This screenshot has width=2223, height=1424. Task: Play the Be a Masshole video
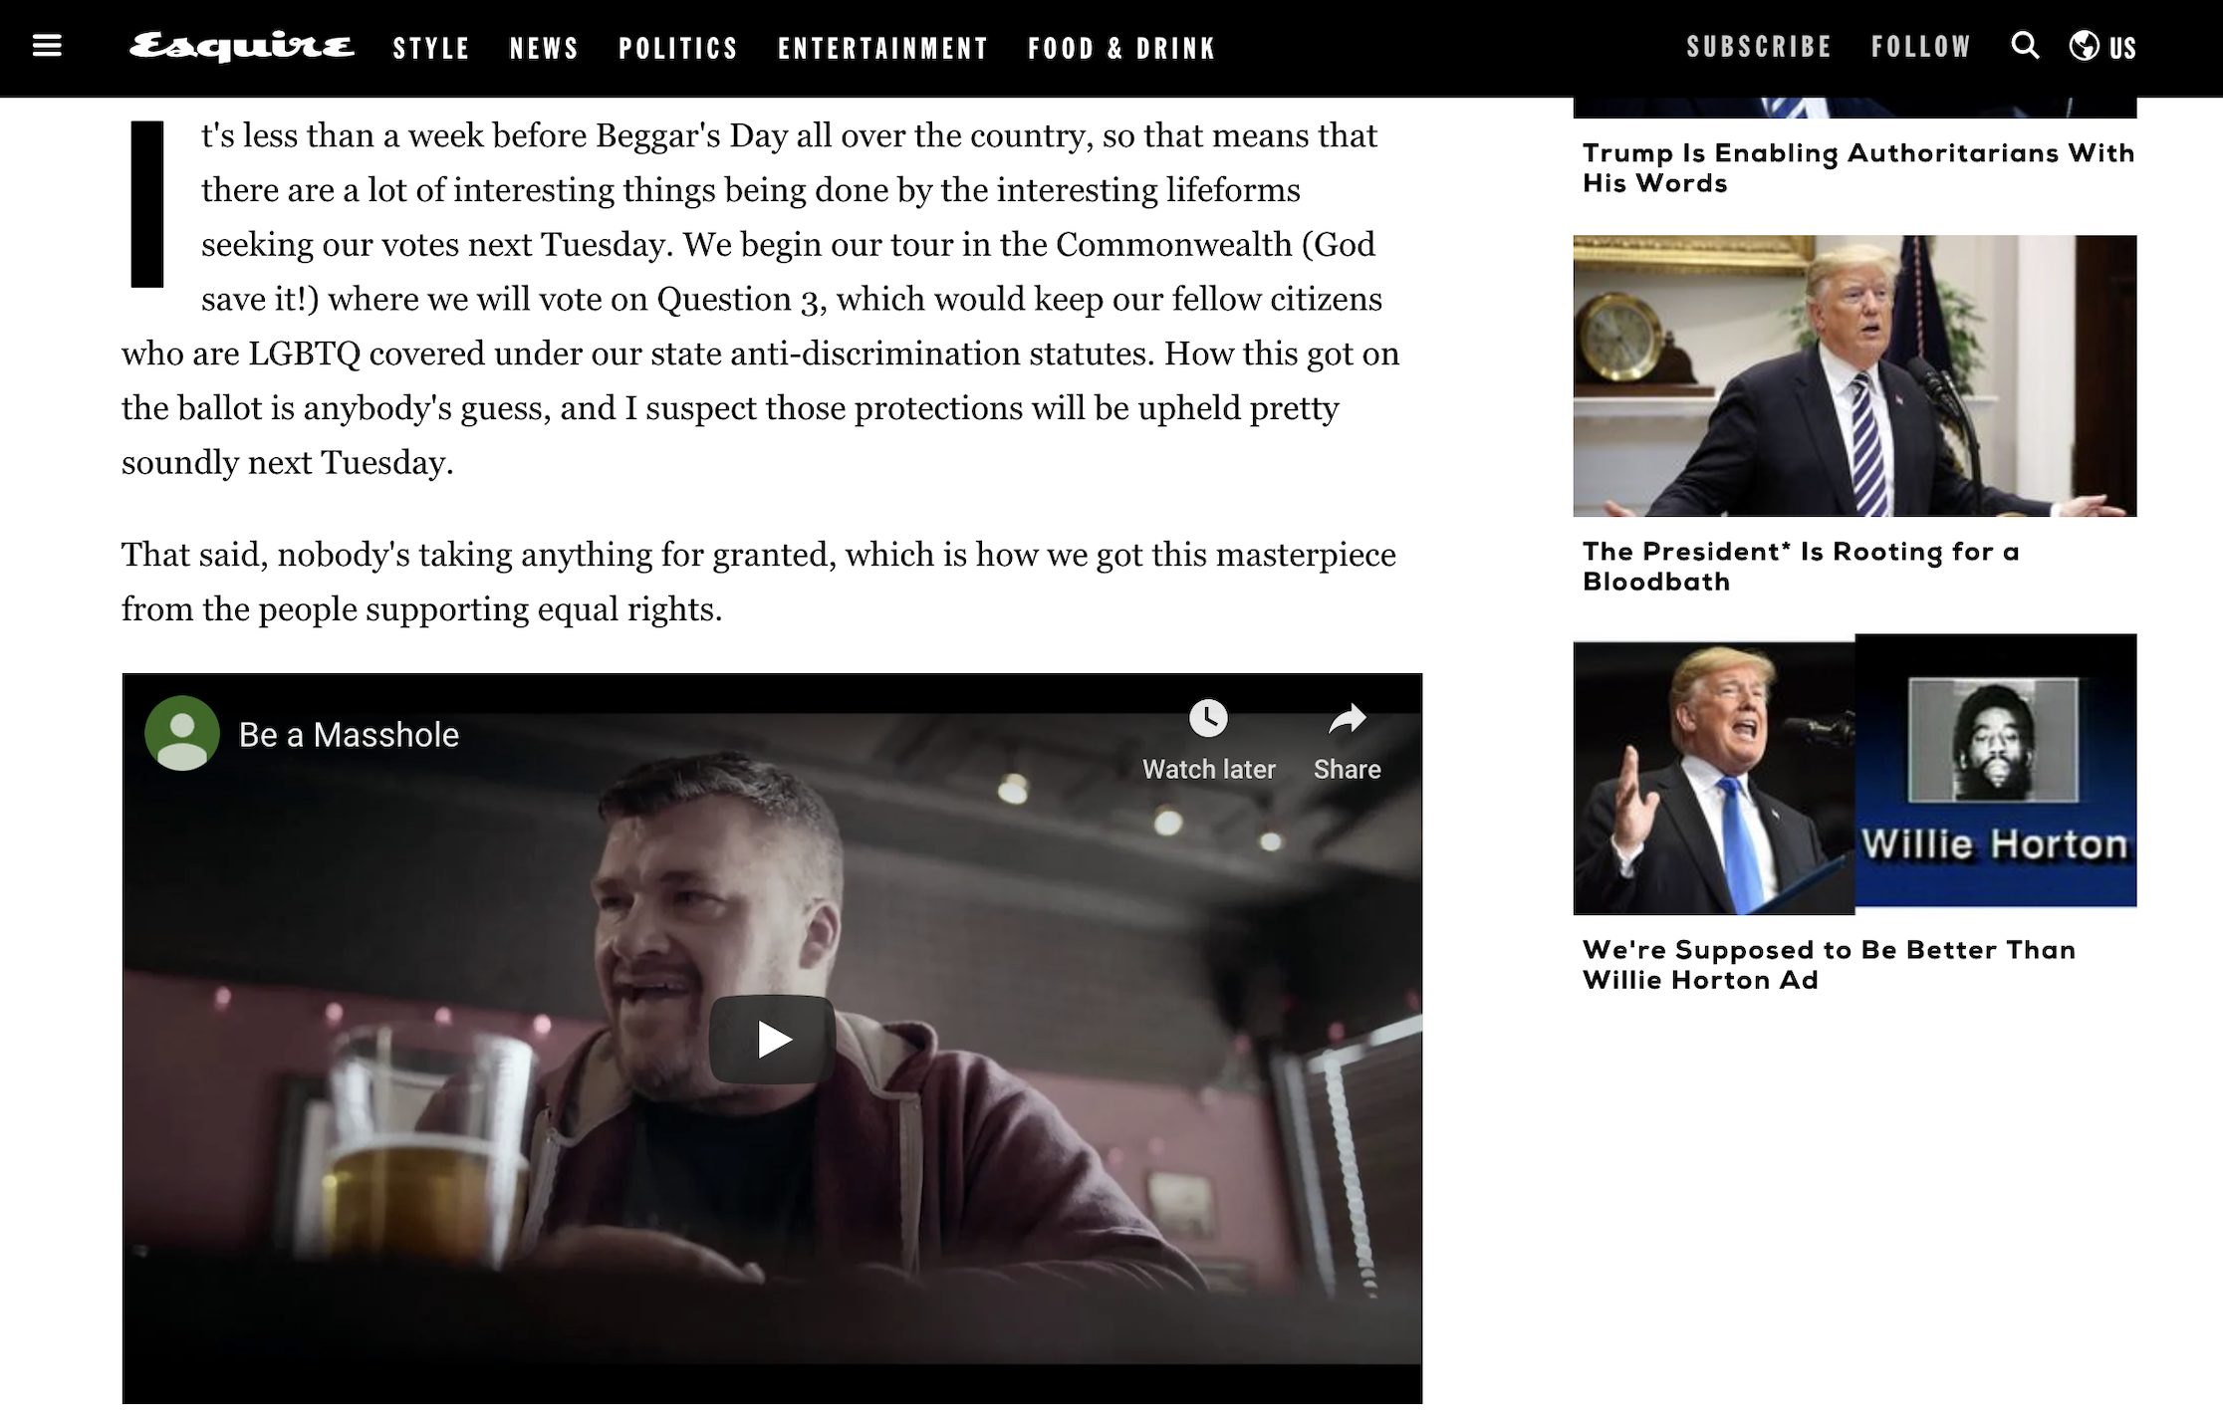pos(772,1040)
